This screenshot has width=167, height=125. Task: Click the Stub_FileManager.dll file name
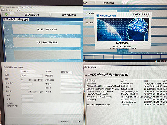[x=130, y=91]
